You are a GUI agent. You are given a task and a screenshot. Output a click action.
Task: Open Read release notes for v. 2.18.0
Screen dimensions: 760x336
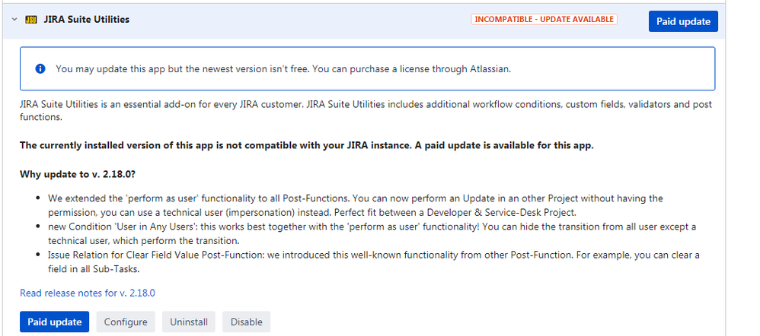(88, 293)
